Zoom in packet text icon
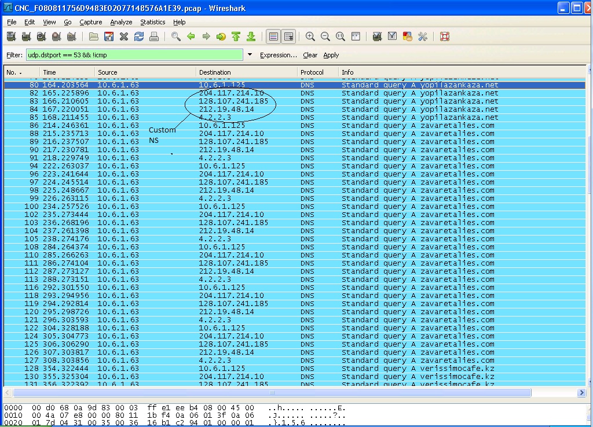This screenshot has width=593, height=427. tap(310, 36)
